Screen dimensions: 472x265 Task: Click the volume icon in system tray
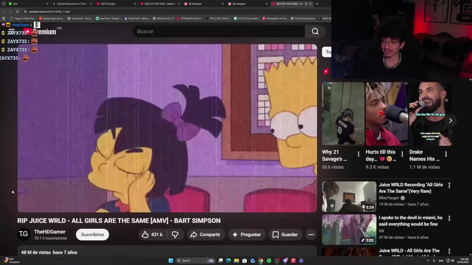click(452, 261)
